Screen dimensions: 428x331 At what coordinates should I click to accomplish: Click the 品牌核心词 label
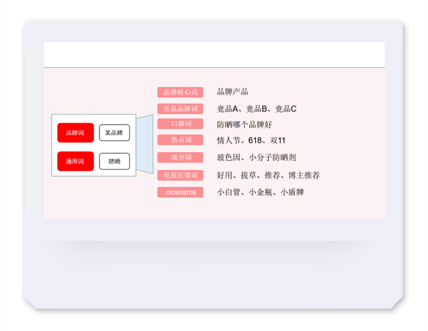pyautogui.click(x=180, y=92)
